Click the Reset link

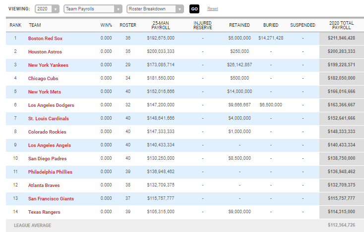click(x=212, y=9)
